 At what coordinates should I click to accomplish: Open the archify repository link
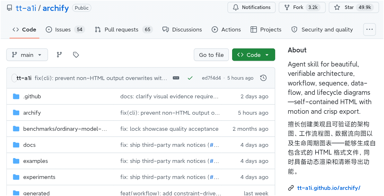(56, 8)
